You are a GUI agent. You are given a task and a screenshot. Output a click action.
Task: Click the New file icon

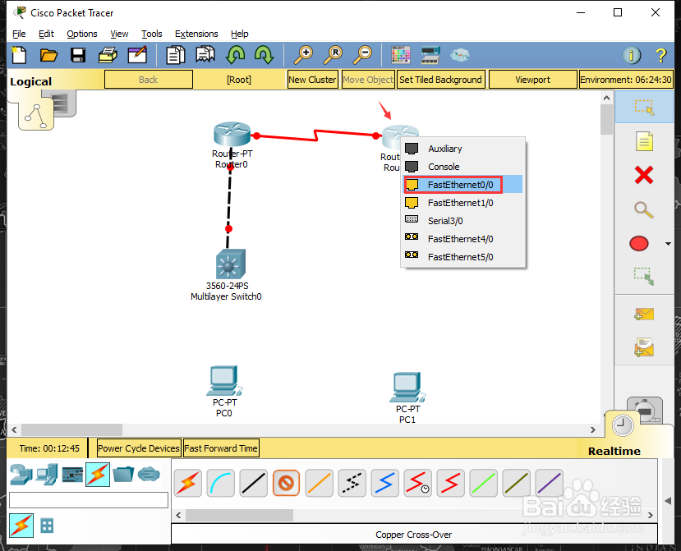(x=19, y=55)
